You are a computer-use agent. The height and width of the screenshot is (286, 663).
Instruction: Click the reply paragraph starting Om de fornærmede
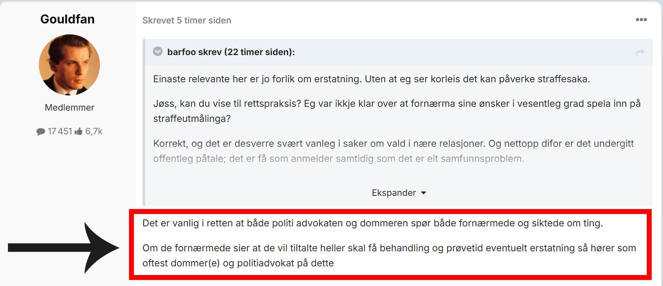389,255
